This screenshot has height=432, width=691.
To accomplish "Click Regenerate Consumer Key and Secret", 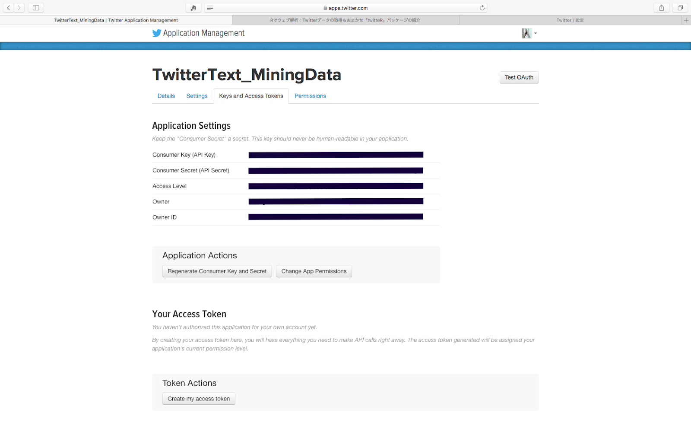I will coord(217,271).
